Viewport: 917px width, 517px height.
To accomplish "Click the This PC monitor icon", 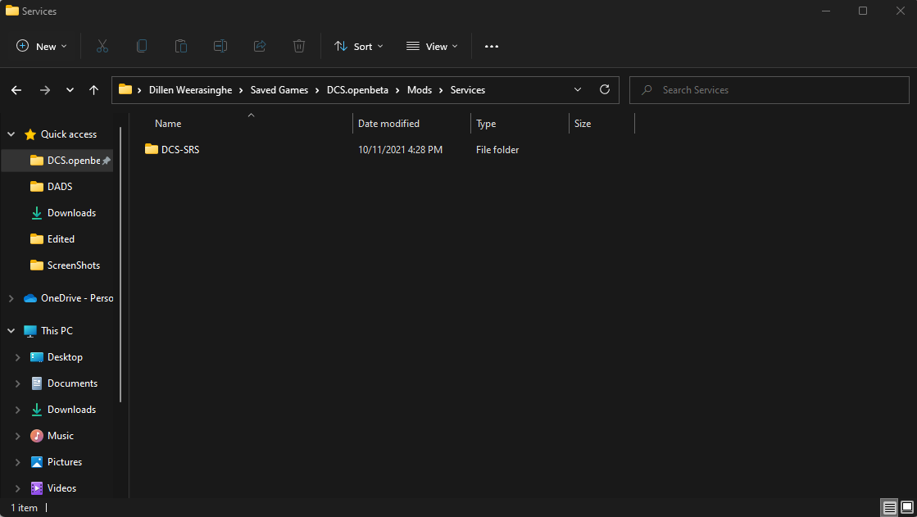I will pos(30,331).
